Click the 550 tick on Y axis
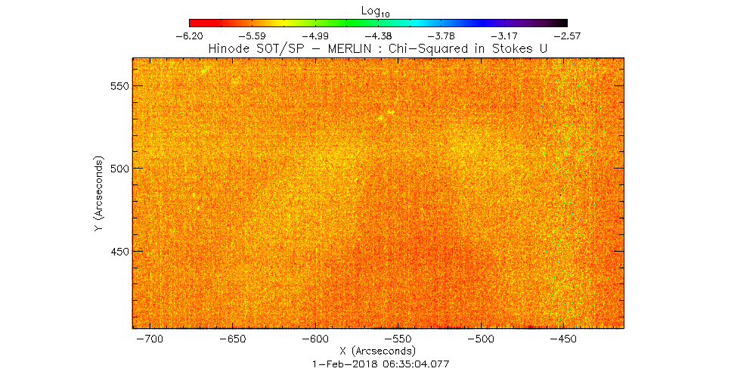Image resolution: width=756 pixels, height=387 pixels. (x=118, y=86)
